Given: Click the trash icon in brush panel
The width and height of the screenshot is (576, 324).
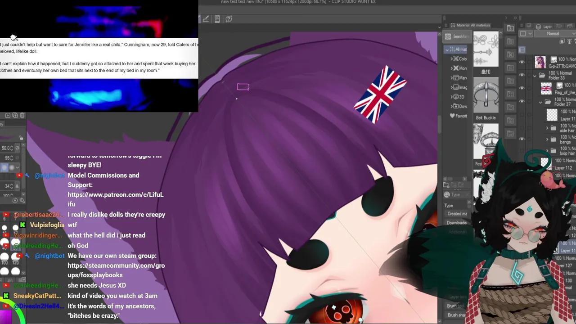Looking at the screenshot, I should pyautogui.click(x=22, y=116).
